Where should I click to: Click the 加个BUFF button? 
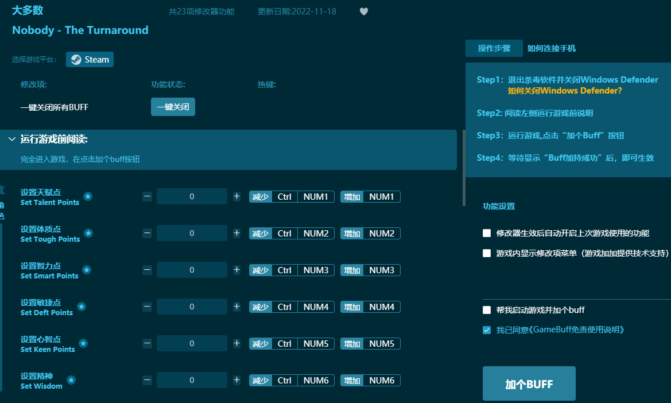pyautogui.click(x=529, y=383)
